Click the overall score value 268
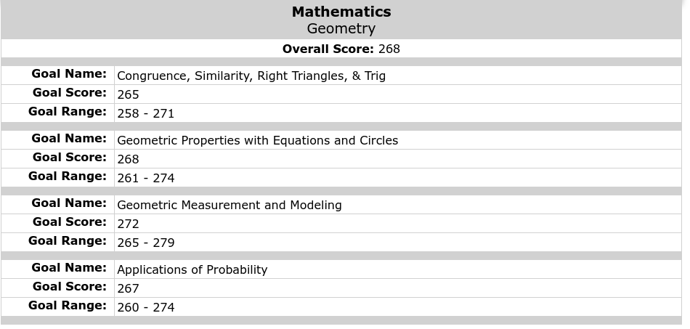Image resolution: width=690 pixels, height=329 pixels. pos(389,49)
